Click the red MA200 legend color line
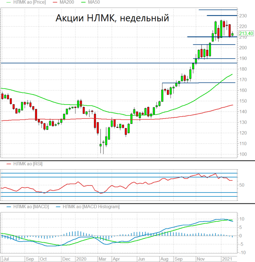The width and height of the screenshot is (255, 262). click(x=55, y=2)
